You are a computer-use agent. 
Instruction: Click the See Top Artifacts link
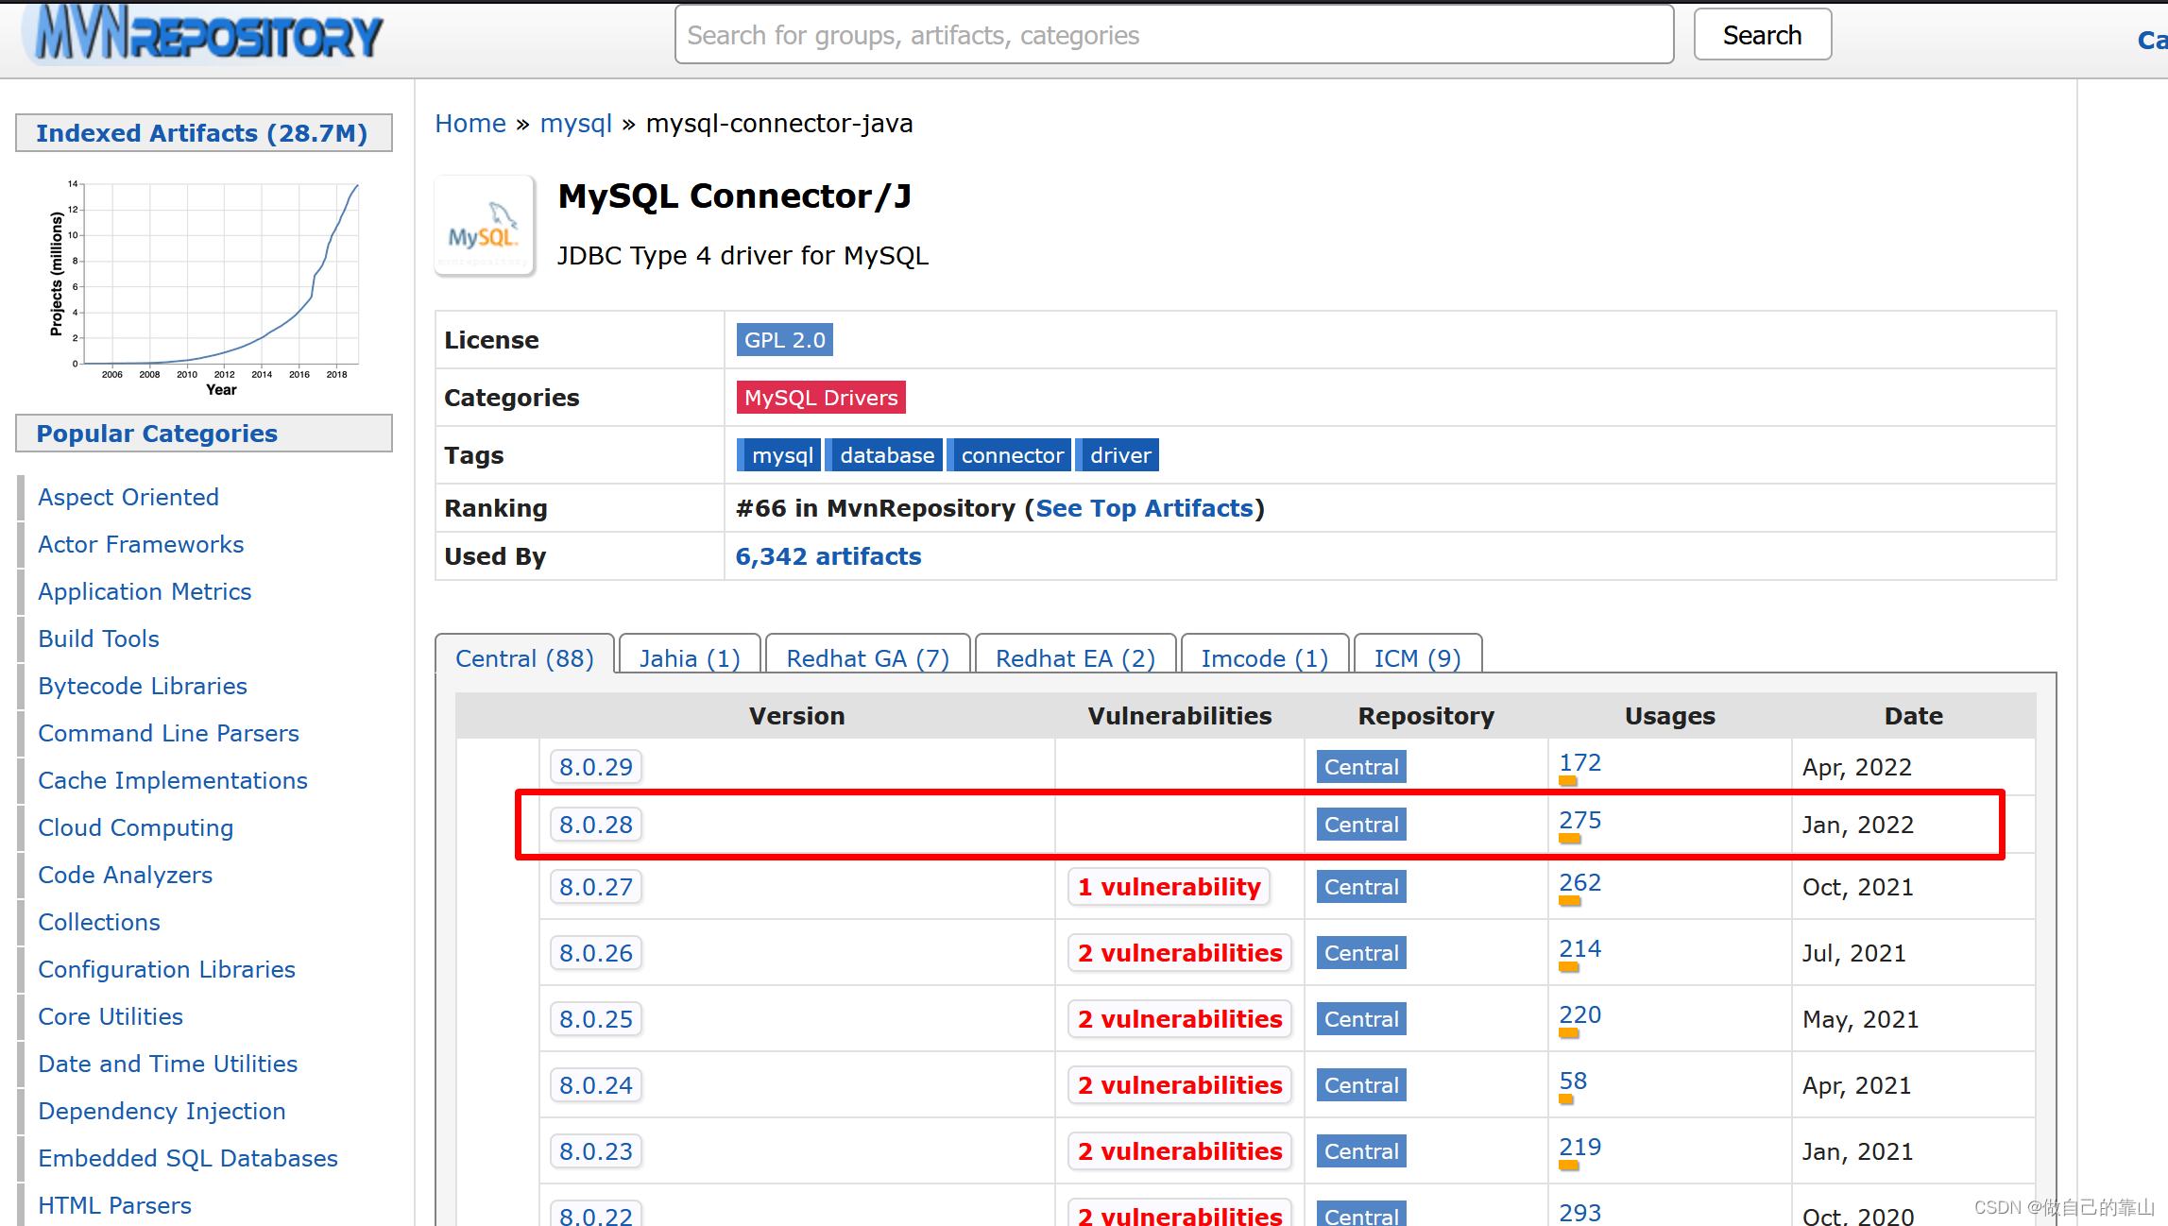tap(1144, 508)
